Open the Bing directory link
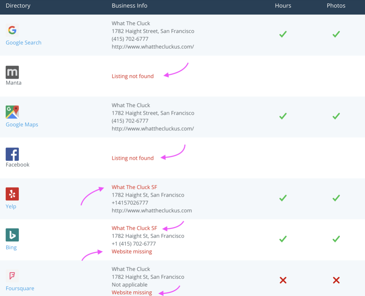This screenshot has height=296, width=365. click(11, 247)
